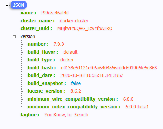Collapse the JSON root node
The width and height of the screenshot is (163, 129).
(7, 5)
